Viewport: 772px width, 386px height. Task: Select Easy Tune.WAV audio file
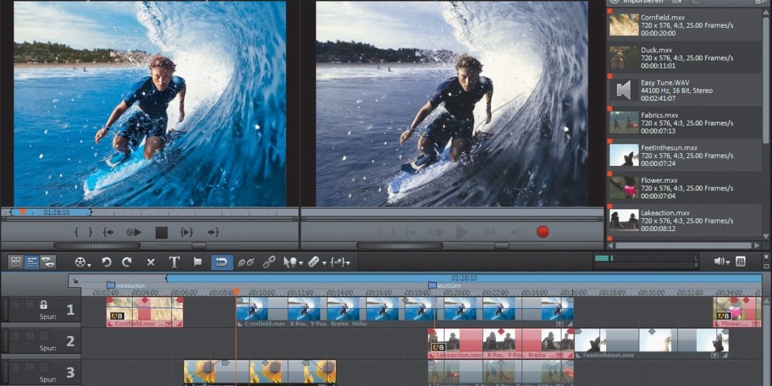pyautogui.click(x=685, y=91)
